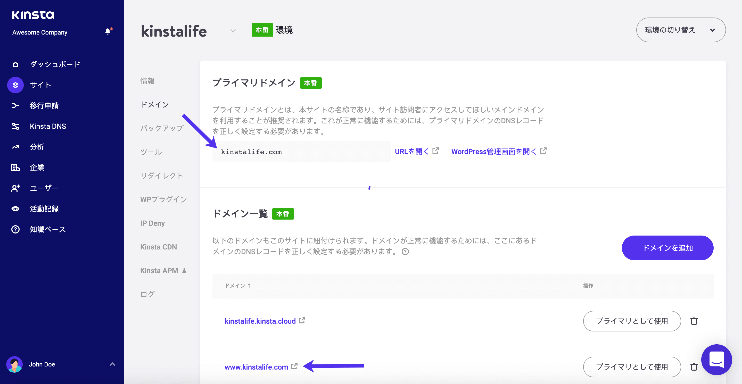Image resolution: width=742 pixels, height=384 pixels.
Task: Switch to the WPプラグイン tab
Action: pos(164,199)
